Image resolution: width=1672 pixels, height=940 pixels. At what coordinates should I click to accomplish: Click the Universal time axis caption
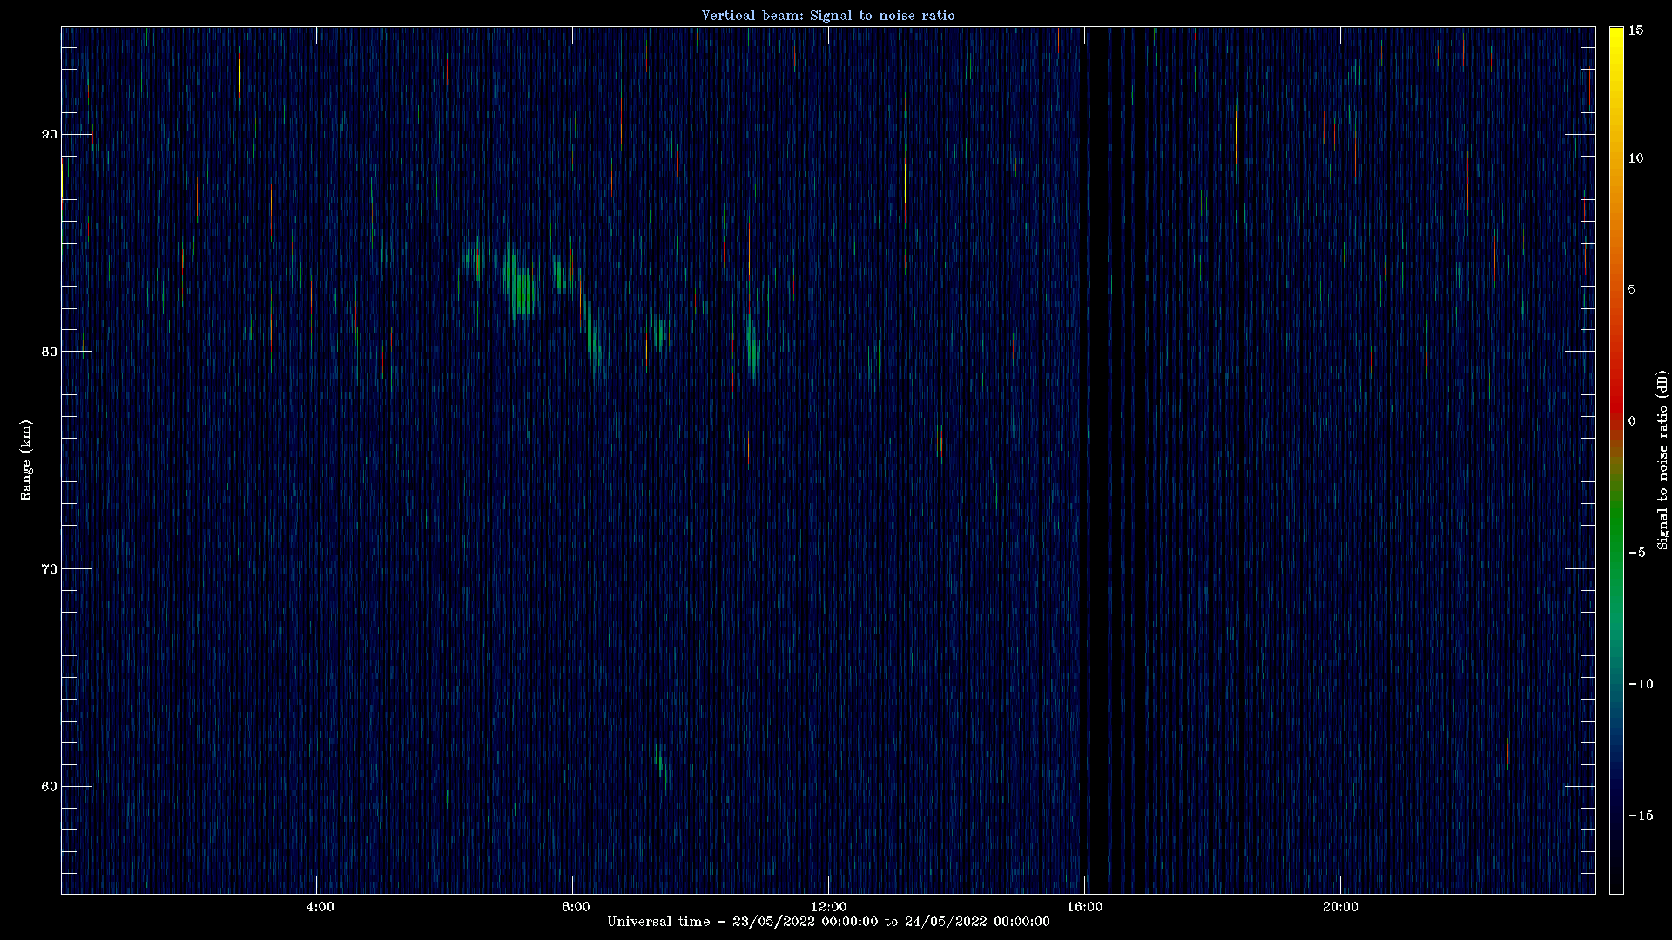click(828, 922)
